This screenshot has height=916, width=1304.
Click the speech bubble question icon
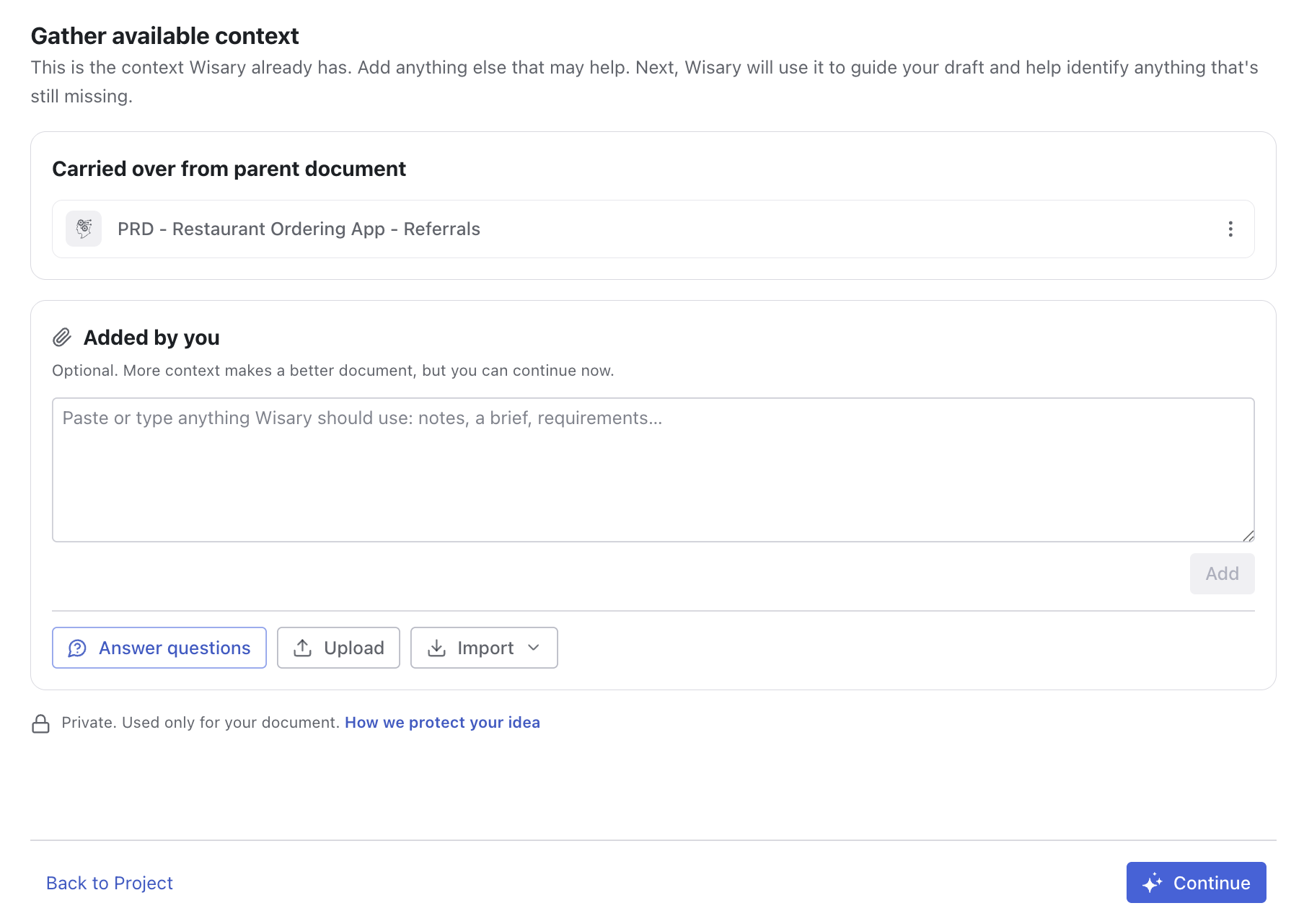[77, 648]
